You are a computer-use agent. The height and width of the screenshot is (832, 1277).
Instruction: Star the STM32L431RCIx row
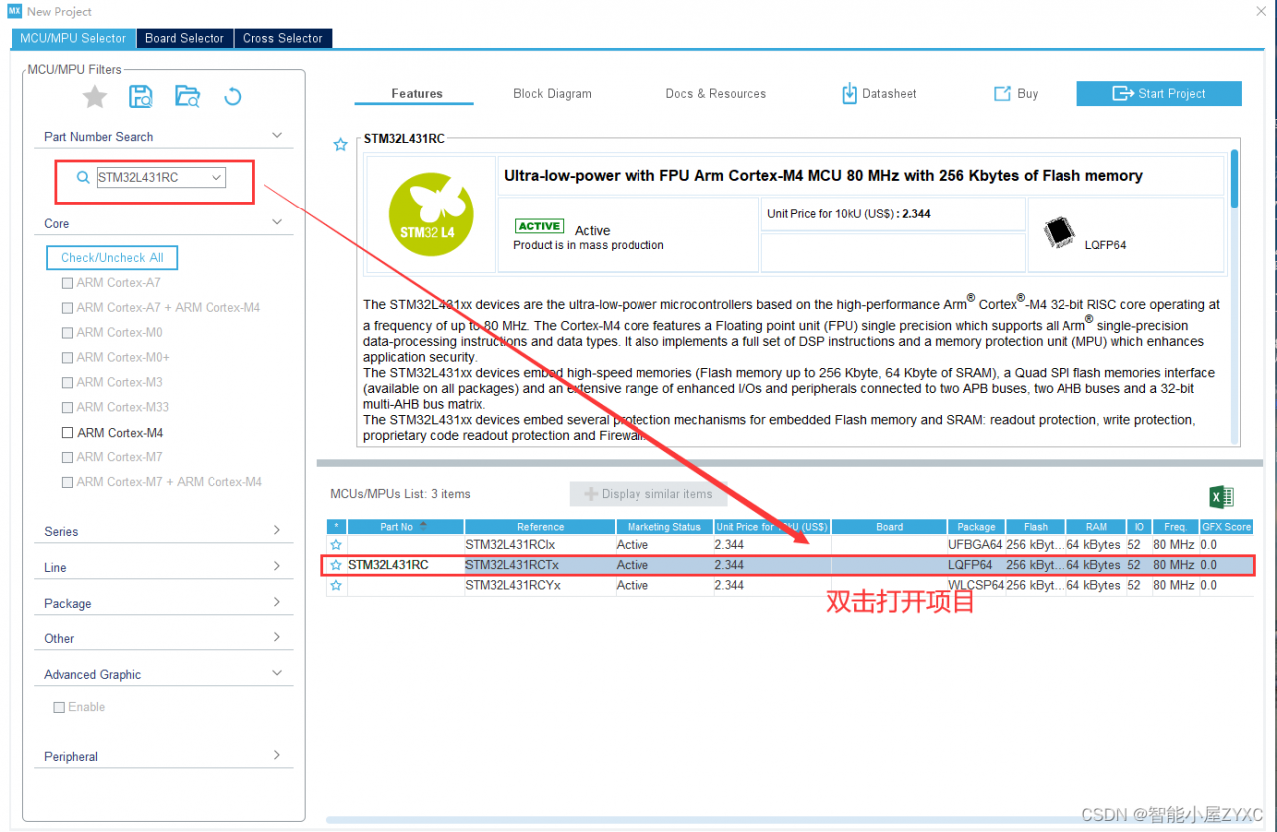click(x=336, y=545)
